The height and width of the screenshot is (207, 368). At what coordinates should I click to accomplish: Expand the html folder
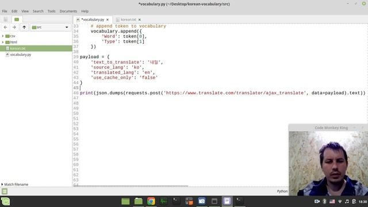tap(3, 42)
